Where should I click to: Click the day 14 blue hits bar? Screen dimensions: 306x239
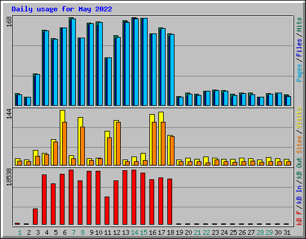pyautogui.click(x=136, y=62)
